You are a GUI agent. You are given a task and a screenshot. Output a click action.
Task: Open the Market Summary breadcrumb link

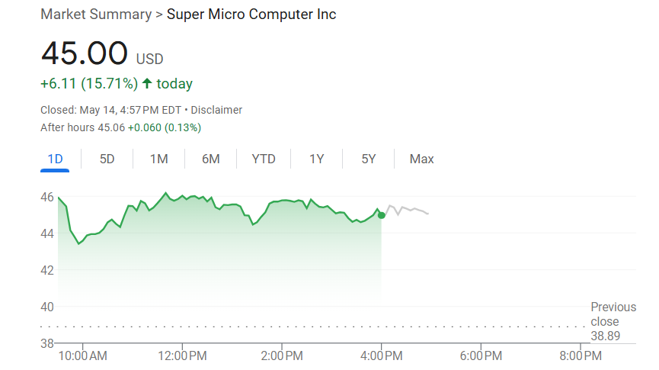click(96, 14)
